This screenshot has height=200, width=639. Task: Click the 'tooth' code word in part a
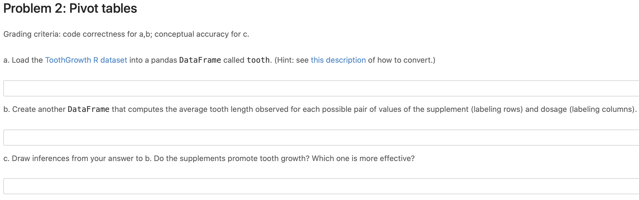tap(258, 60)
